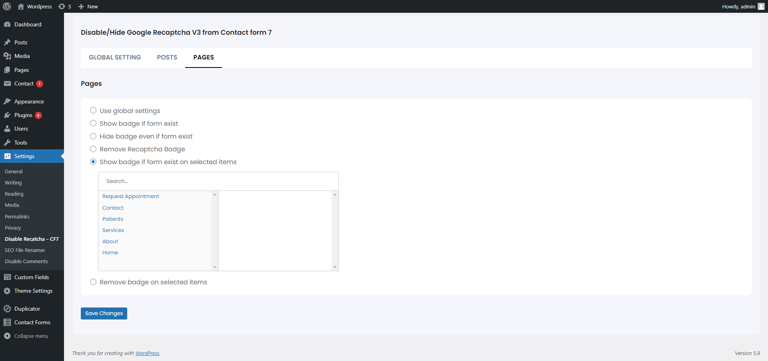Open Reading settings submenu
The height and width of the screenshot is (361, 768).
pyautogui.click(x=14, y=194)
